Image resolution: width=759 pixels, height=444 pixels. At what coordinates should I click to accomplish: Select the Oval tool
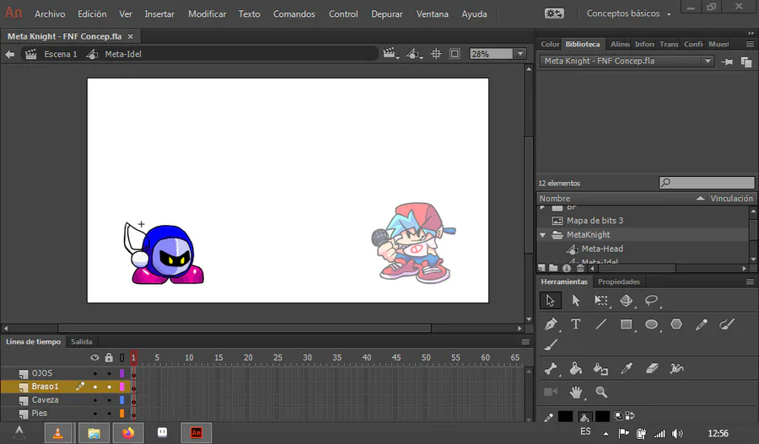tap(652, 324)
